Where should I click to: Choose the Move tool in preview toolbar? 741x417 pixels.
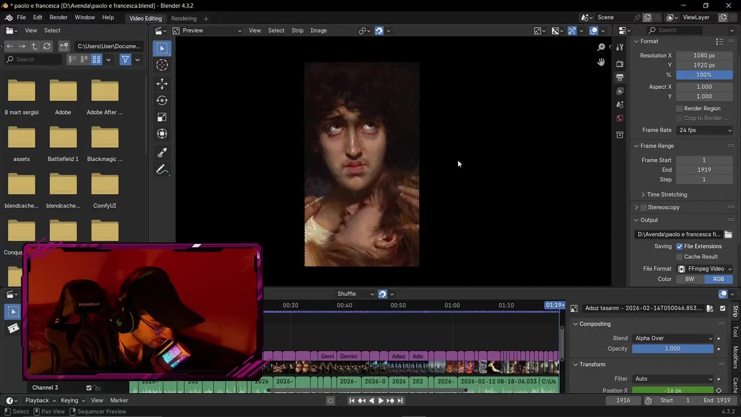tap(162, 83)
